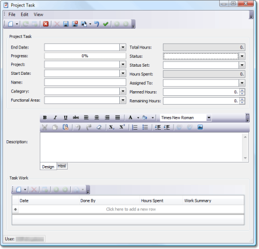Open the View menu
The image size is (259, 249).
click(39, 15)
